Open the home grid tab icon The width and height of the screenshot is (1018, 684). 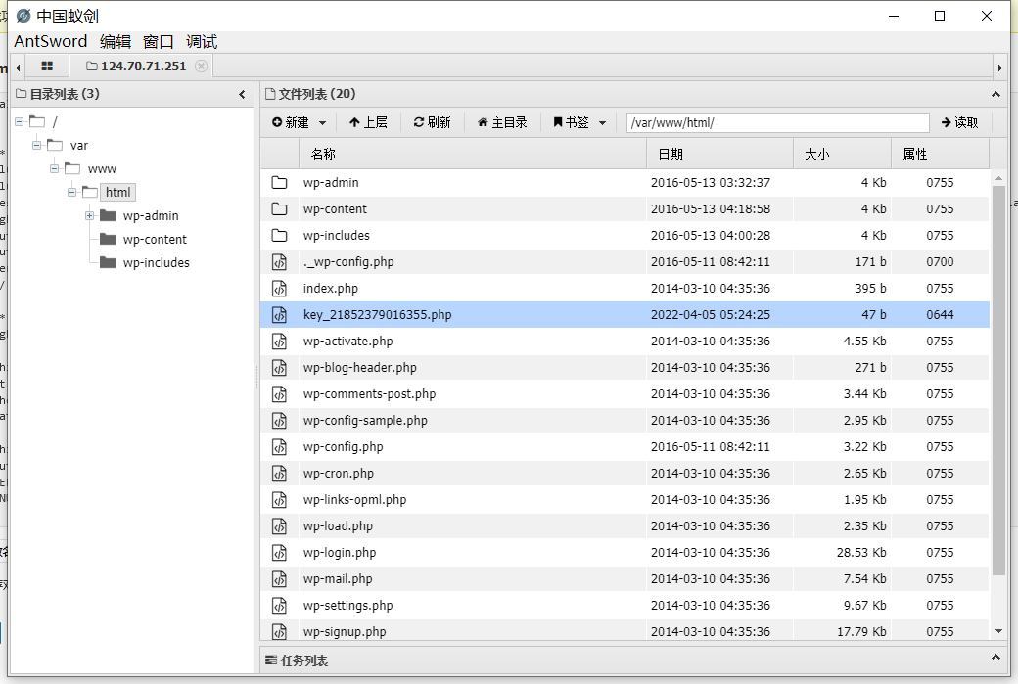click(x=47, y=67)
